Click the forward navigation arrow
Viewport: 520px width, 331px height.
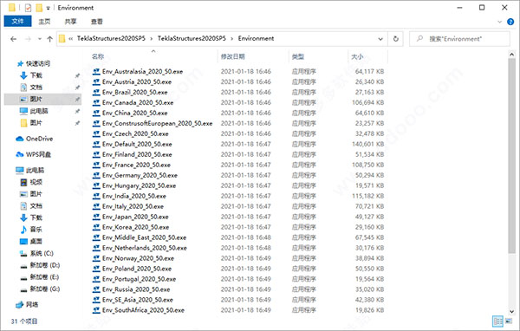pos(28,39)
